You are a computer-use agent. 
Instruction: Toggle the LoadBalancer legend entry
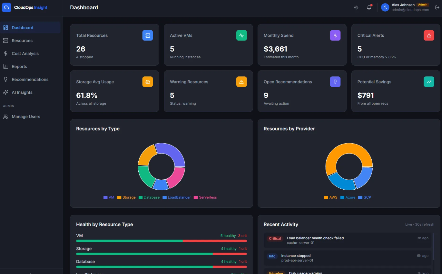click(x=177, y=197)
